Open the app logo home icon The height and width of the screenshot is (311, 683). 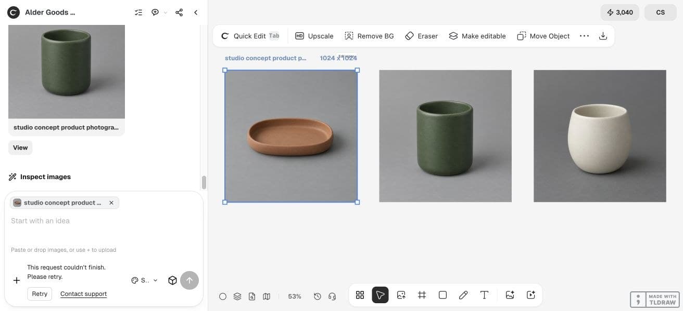13,12
